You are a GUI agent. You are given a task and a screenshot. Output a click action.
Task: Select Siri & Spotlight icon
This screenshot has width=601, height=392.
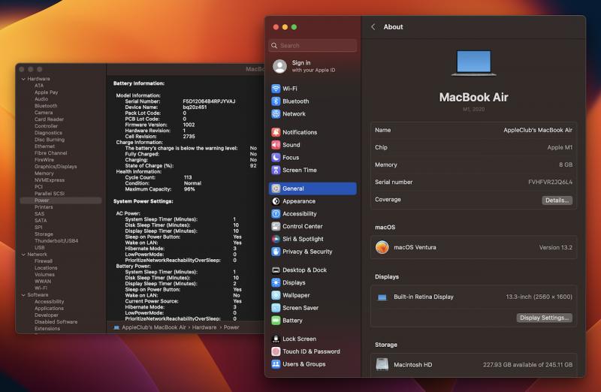276,240
